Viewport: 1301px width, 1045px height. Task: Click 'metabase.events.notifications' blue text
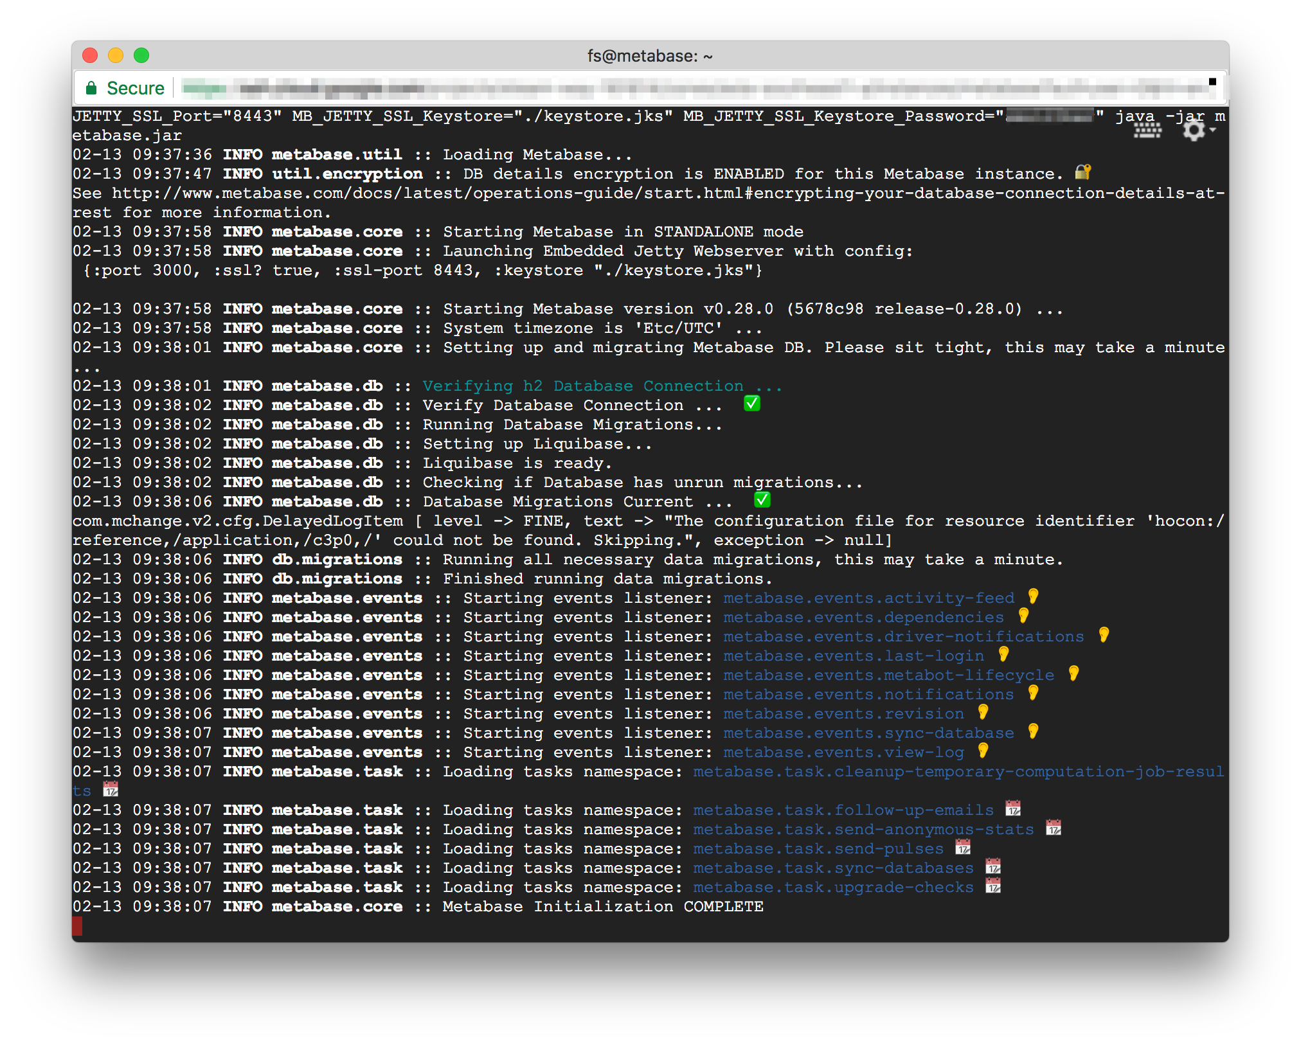[868, 695]
